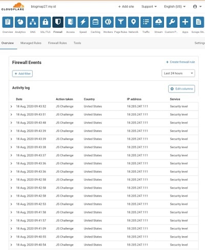The image size is (205, 250).
Task: Click the blogmap27.my.id site name
Action: (44, 7)
